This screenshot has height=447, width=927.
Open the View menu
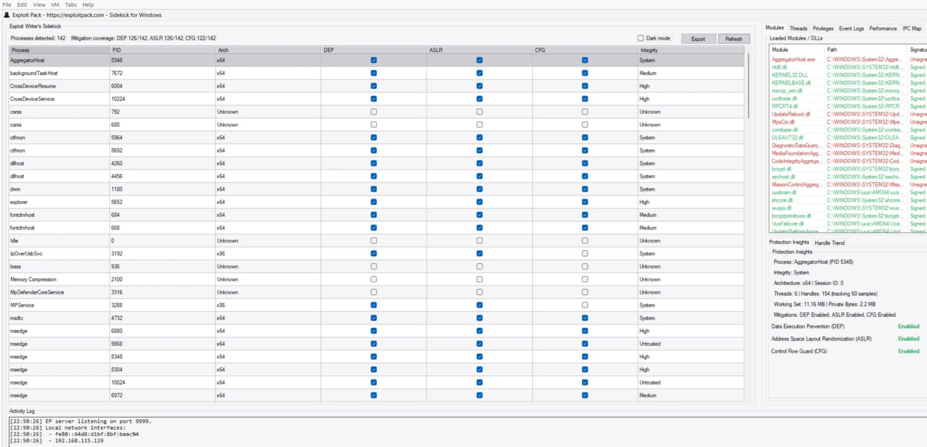[x=39, y=5]
